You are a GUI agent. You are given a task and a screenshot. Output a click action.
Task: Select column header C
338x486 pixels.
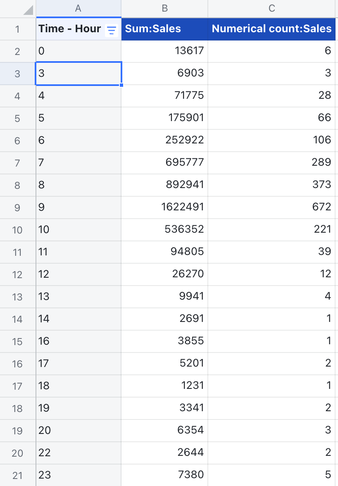(271, 8)
